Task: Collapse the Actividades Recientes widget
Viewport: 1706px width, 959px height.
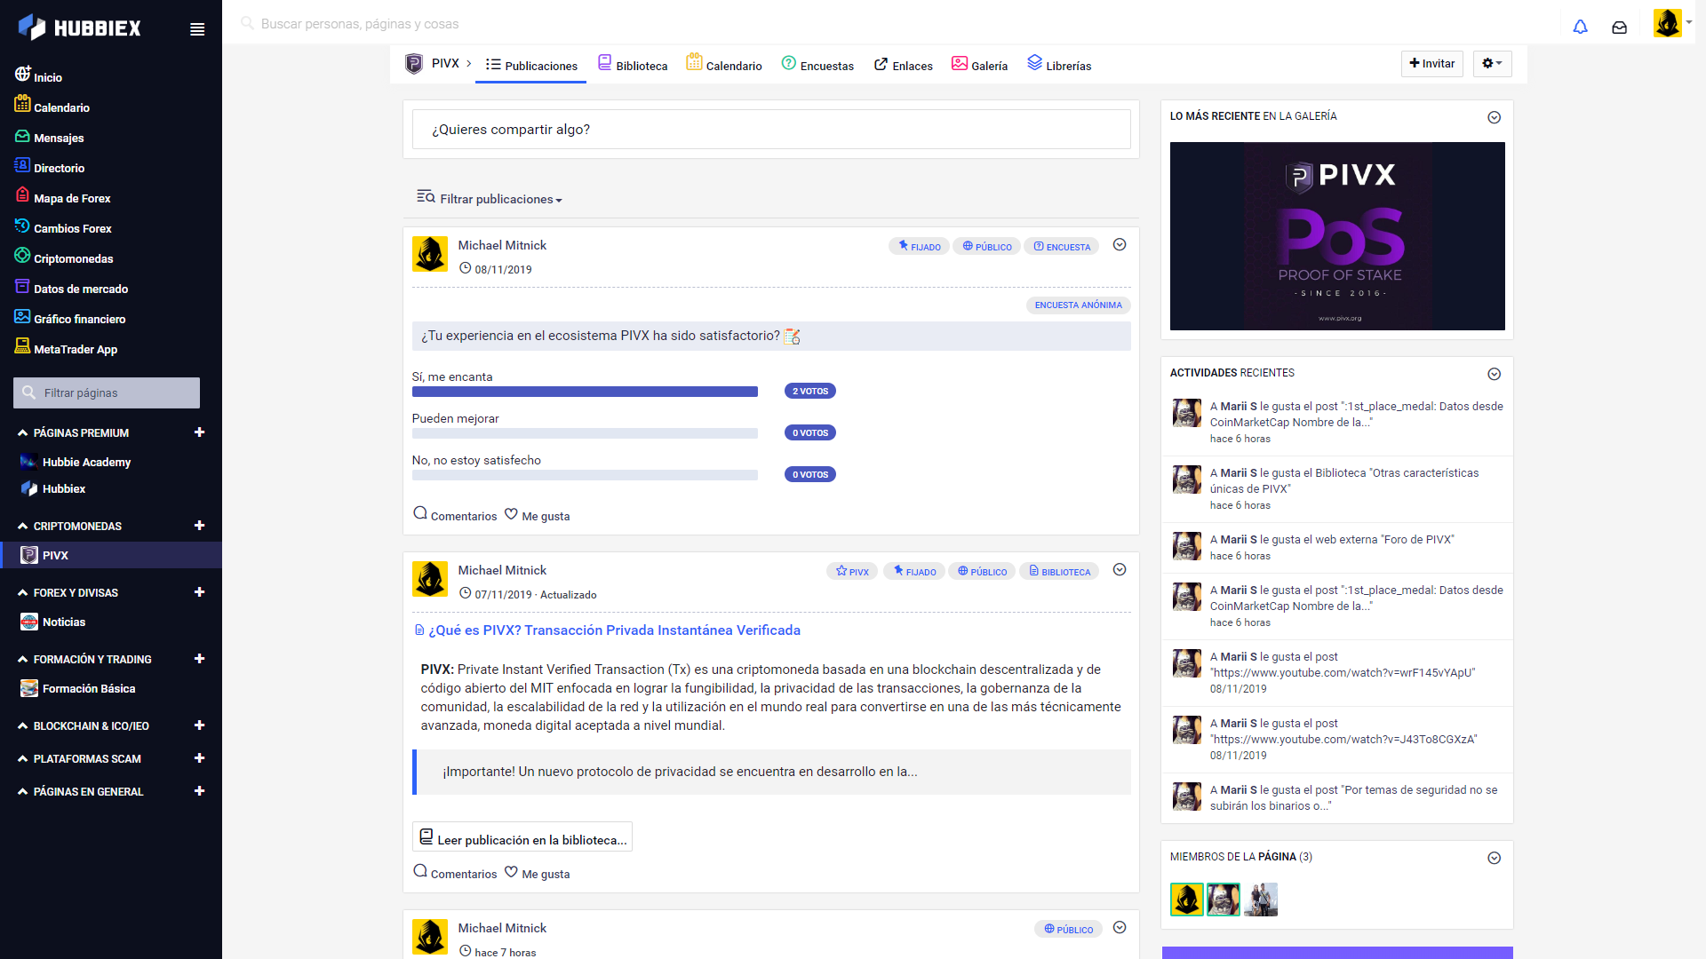Action: tap(1495, 374)
